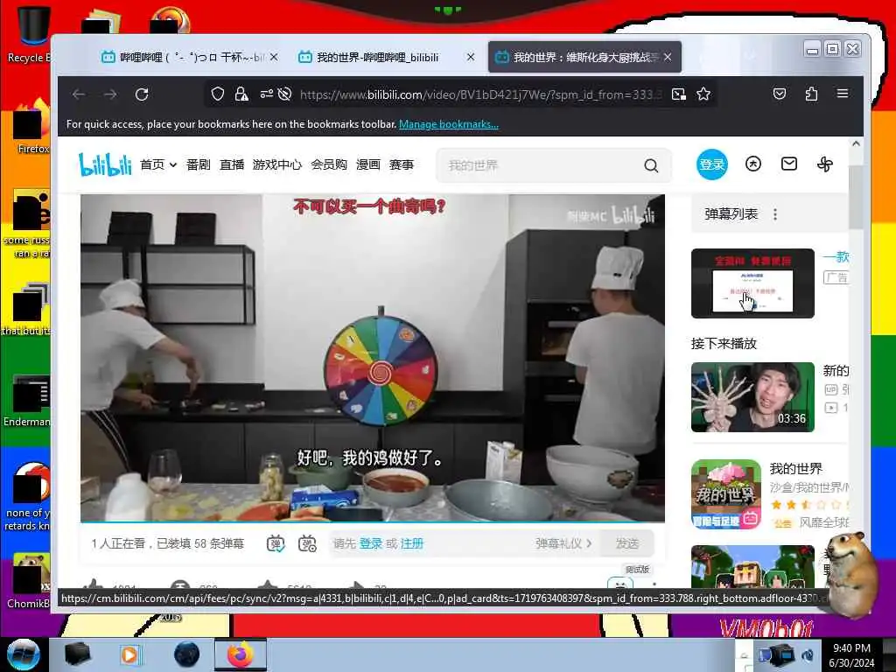Open 会员购 in the bilibili nav

coord(329,164)
